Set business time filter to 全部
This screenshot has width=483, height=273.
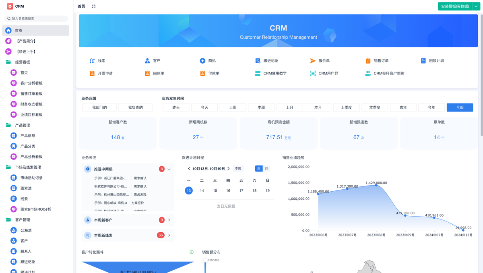[x=460, y=108]
